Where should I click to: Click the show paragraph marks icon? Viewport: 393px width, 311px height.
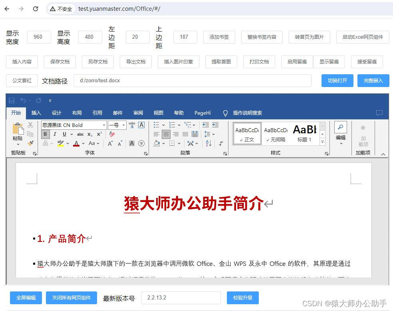(221, 143)
